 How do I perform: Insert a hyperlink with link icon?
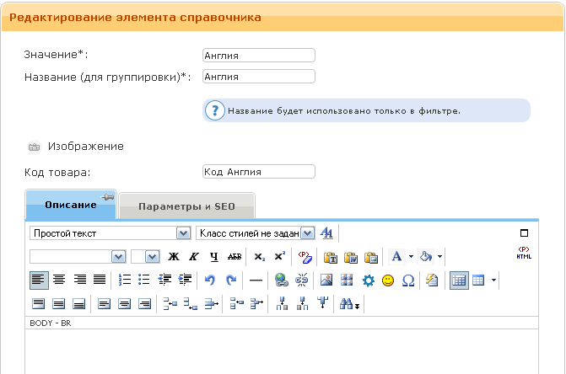[x=282, y=280]
